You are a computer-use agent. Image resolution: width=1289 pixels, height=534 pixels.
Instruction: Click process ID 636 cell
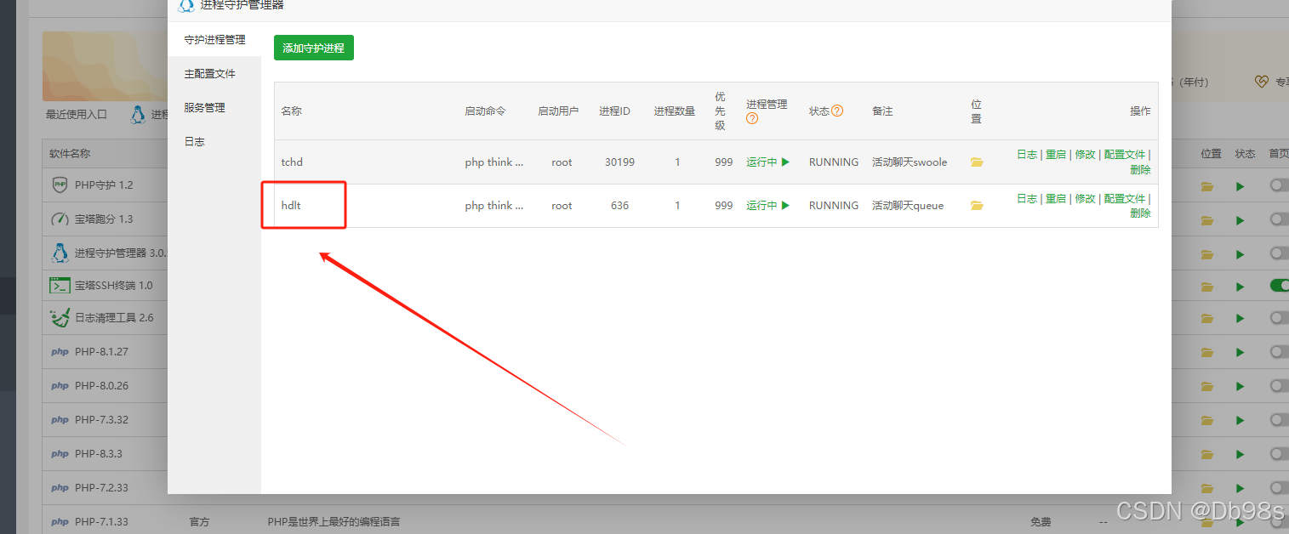(619, 205)
